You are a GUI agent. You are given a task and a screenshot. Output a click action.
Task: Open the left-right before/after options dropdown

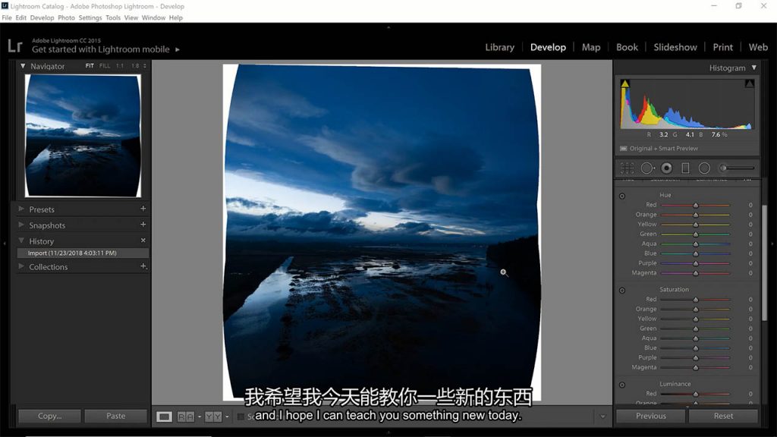[x=200, y=417]
